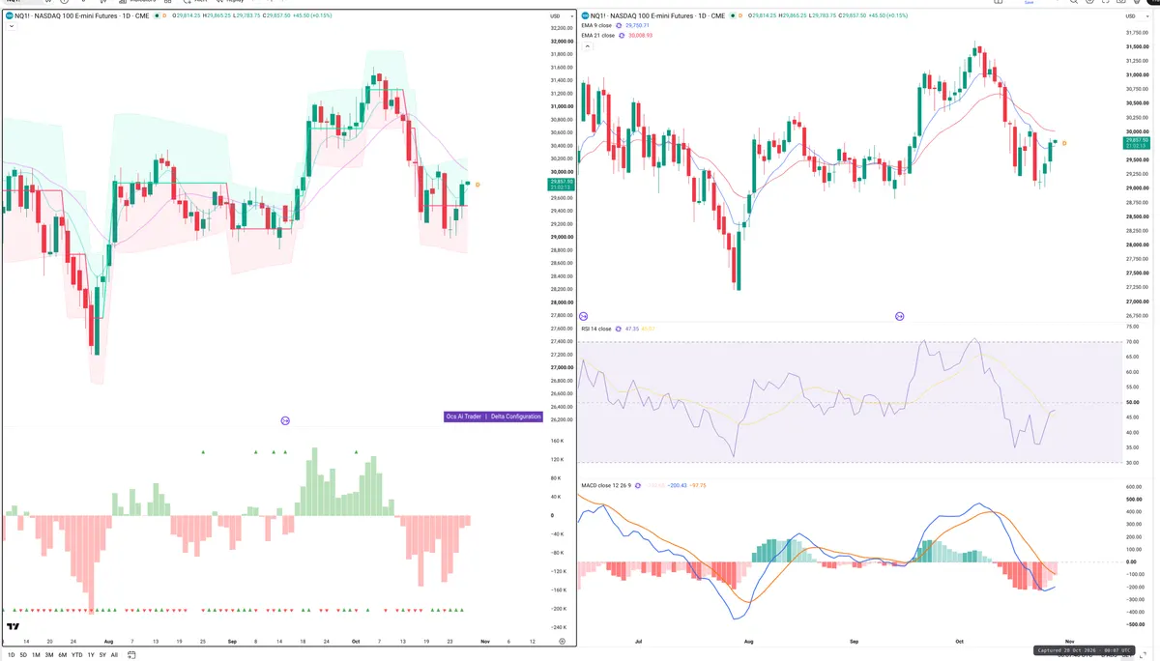Click green market status dot in right chart
Viewport: 1160px width, 661px height.
(731, 16)
